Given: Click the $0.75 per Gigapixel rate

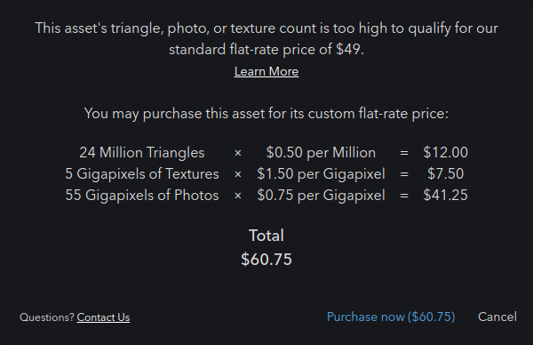Looking at the screenshot, I should pos(321,196).
